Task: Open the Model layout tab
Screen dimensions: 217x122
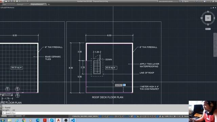Action: tap(4, 116)
